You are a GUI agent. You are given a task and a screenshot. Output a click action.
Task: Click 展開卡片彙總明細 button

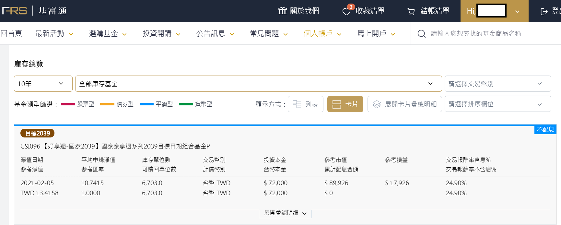coord(405,104)
